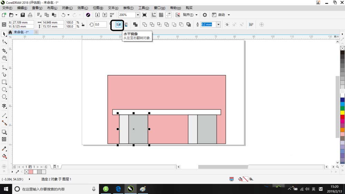Click the rotation angle input field

point(101,25)
